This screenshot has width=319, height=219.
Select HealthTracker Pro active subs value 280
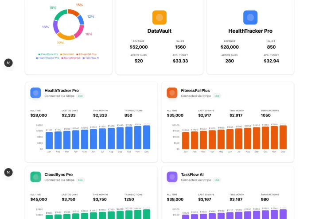click(230, 61)
